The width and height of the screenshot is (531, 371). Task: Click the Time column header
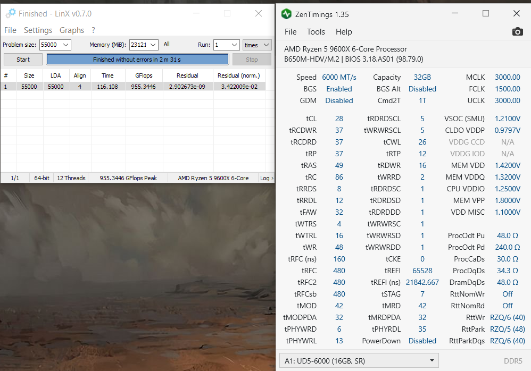click(x=107, y=75)
